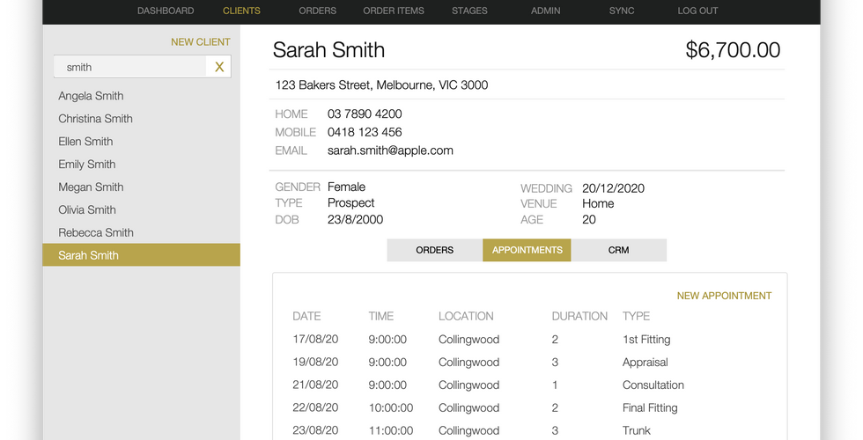Click the 11:00:00 time cell

pos(391,430)
